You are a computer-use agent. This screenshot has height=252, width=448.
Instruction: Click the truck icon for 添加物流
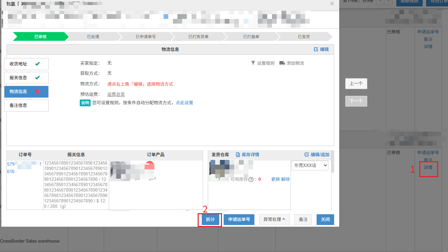coord(282,63)
